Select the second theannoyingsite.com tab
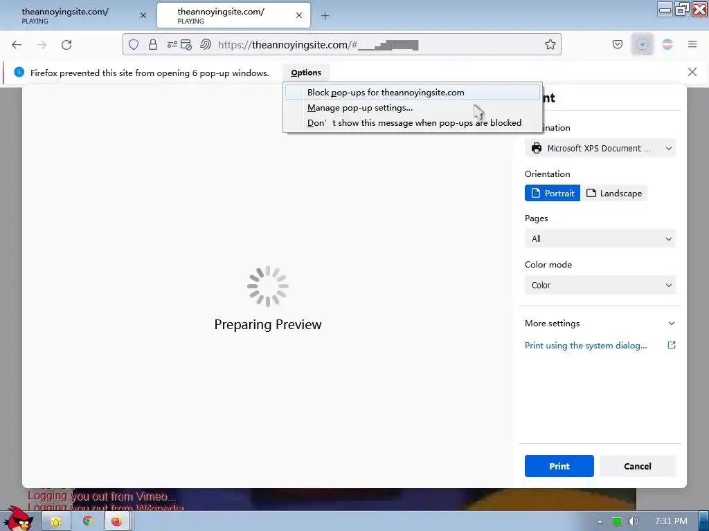 [233, 15]
